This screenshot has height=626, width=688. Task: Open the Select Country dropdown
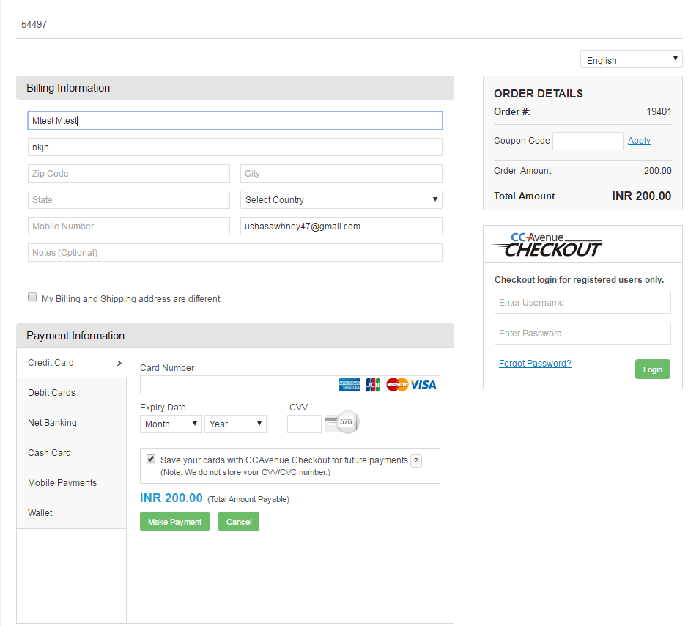pyautogui.click(x=341, y=200)
